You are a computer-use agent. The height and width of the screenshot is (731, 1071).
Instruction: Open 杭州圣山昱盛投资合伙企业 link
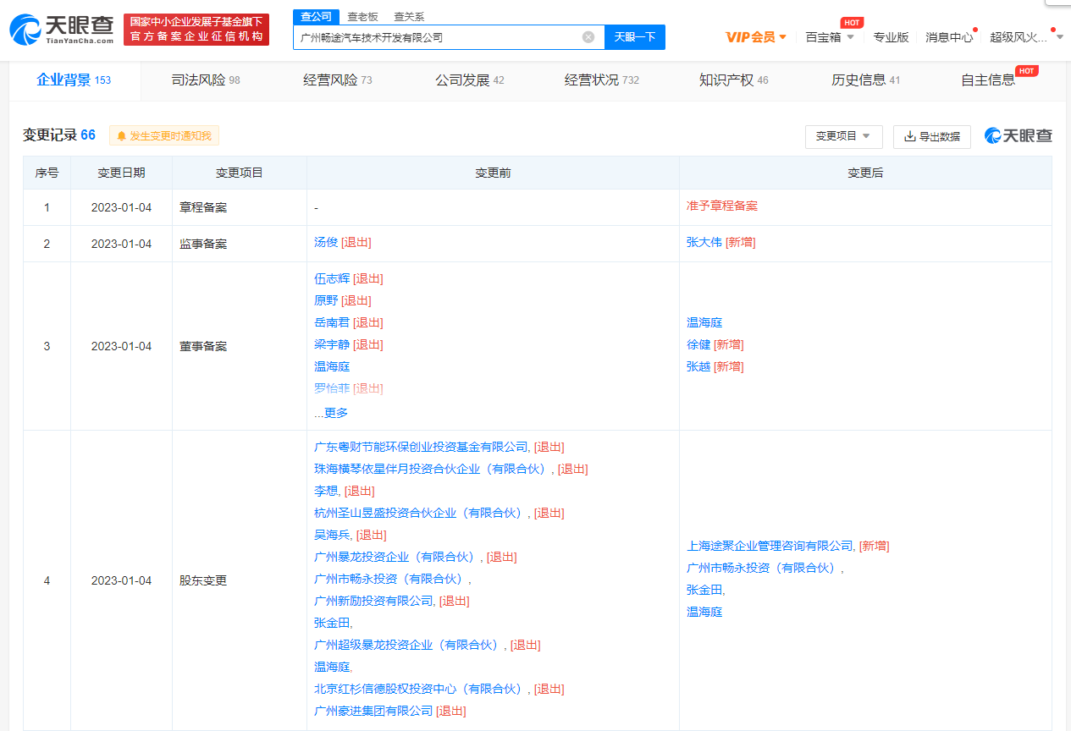coord(421,513)
